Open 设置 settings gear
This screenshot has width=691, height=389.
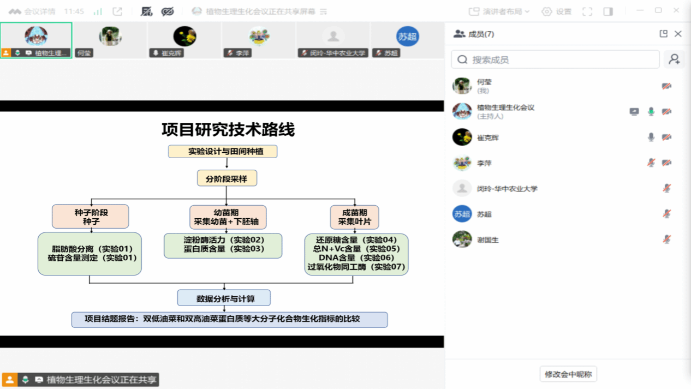[557, 11]
